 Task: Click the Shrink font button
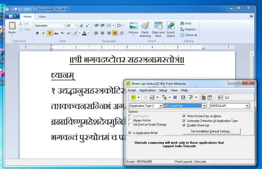(x=87, y=26)
